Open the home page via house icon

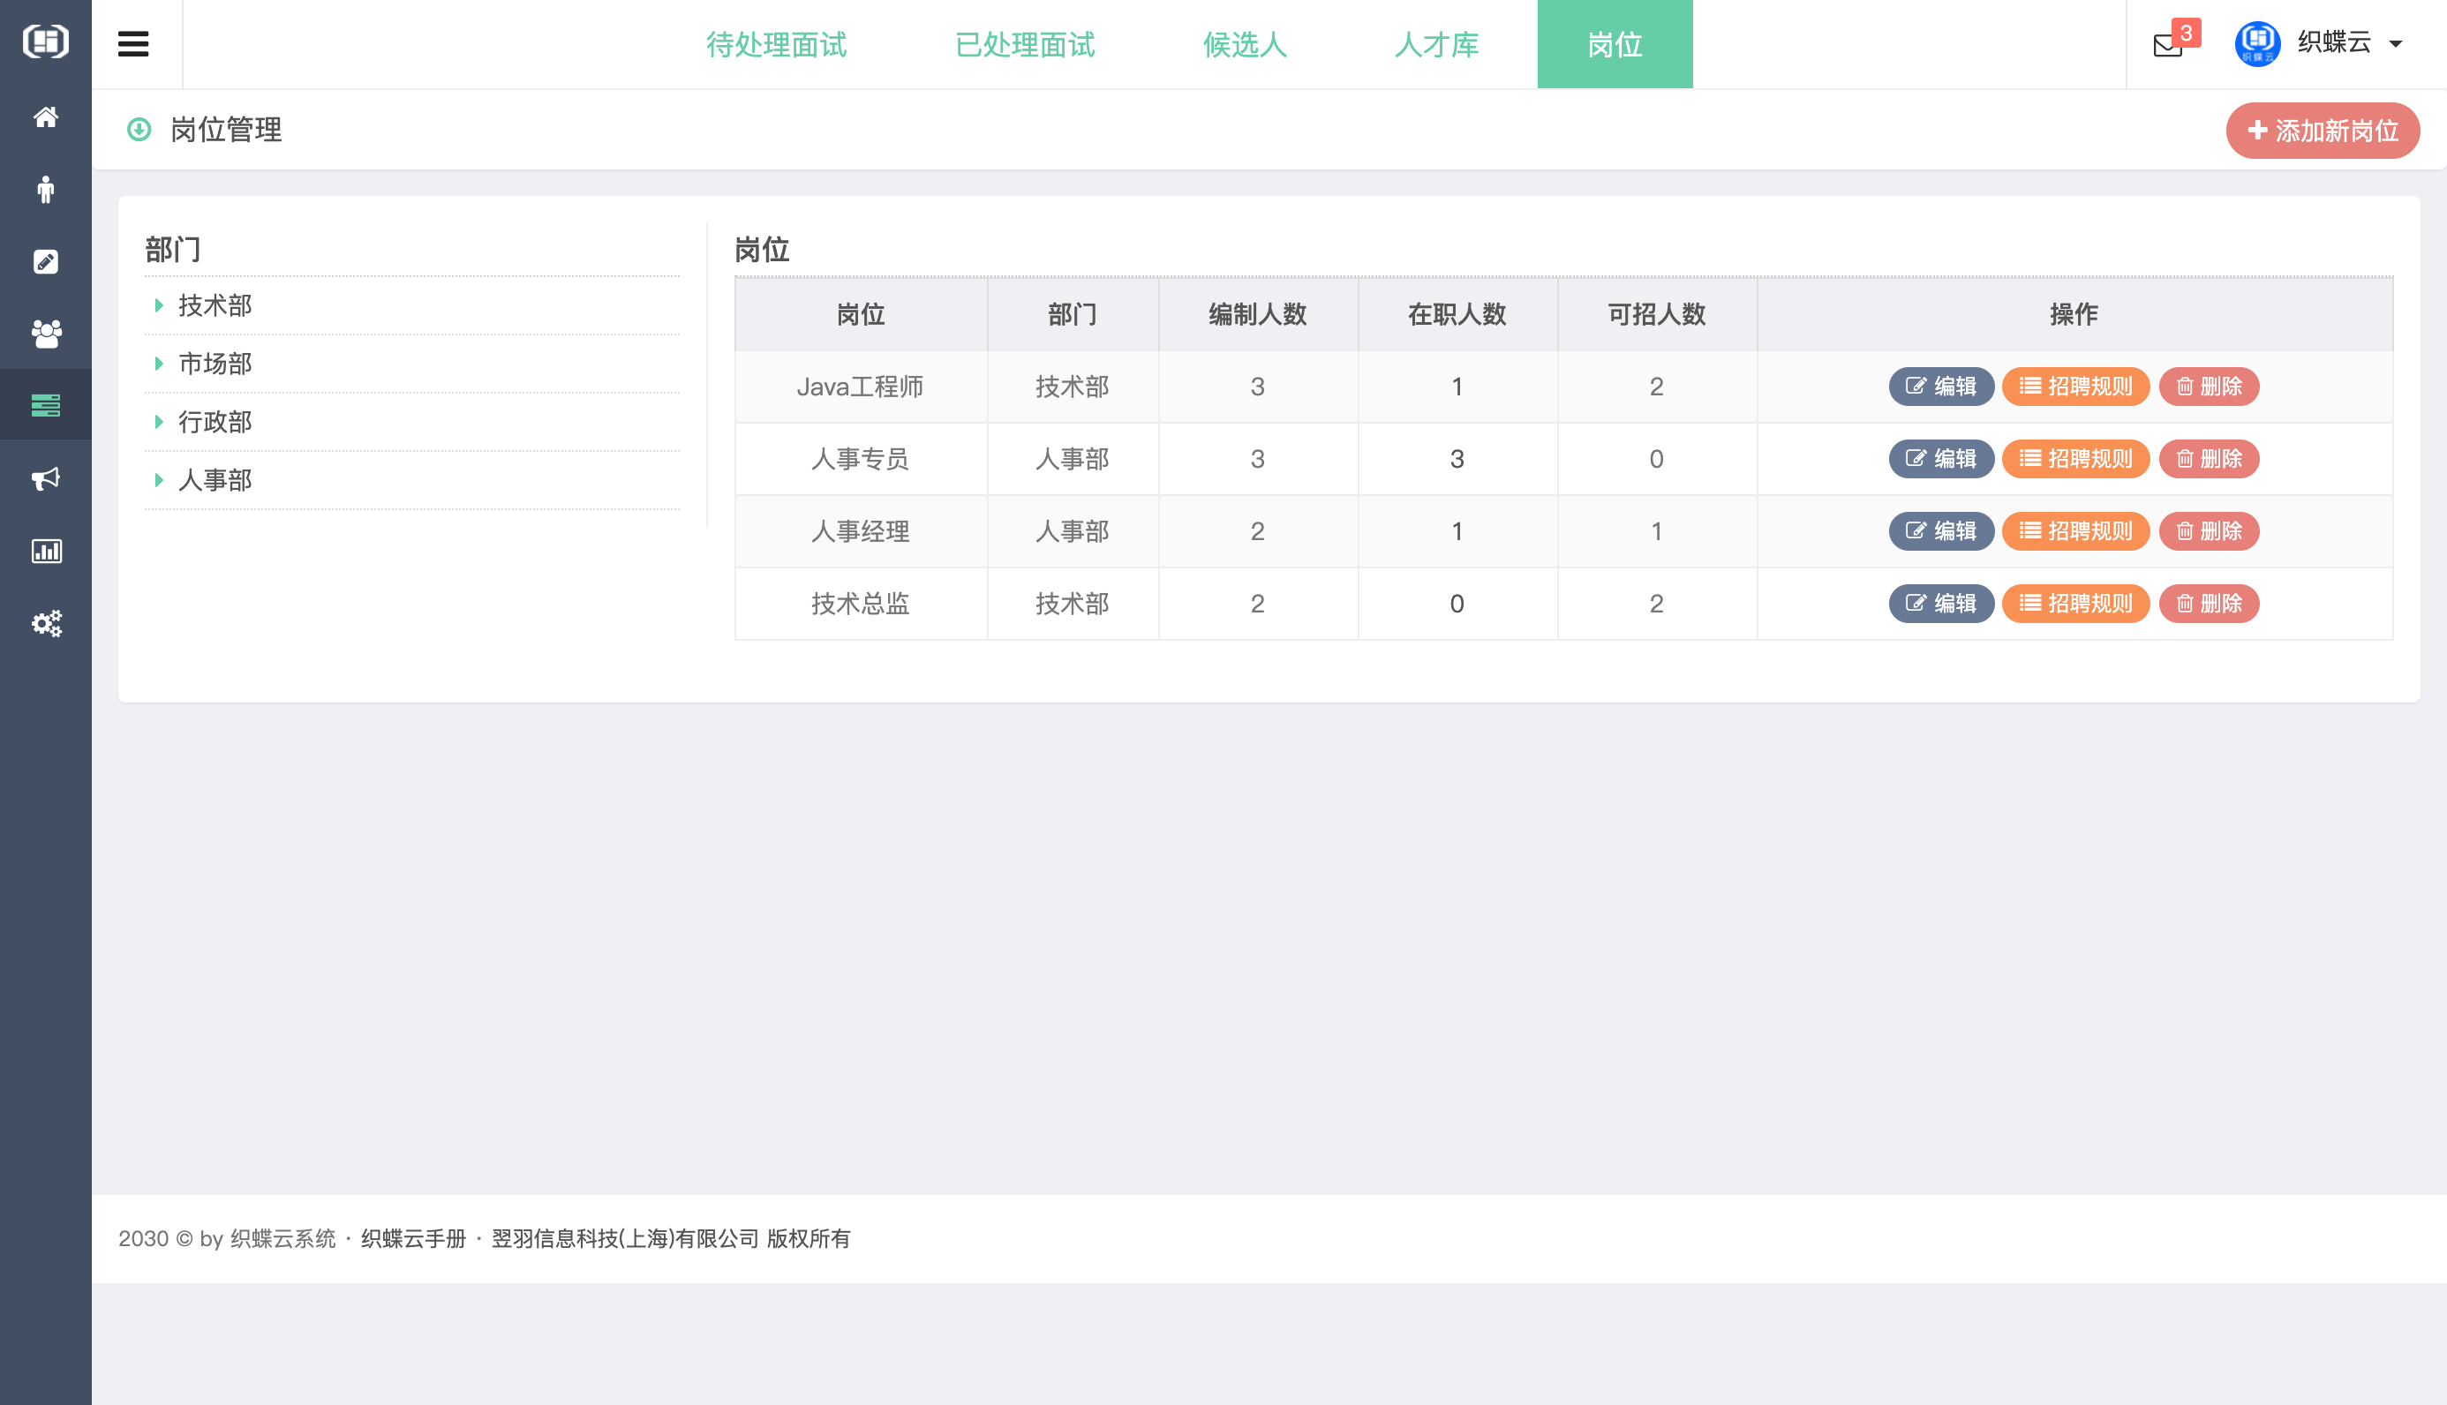tap(45, 116)
